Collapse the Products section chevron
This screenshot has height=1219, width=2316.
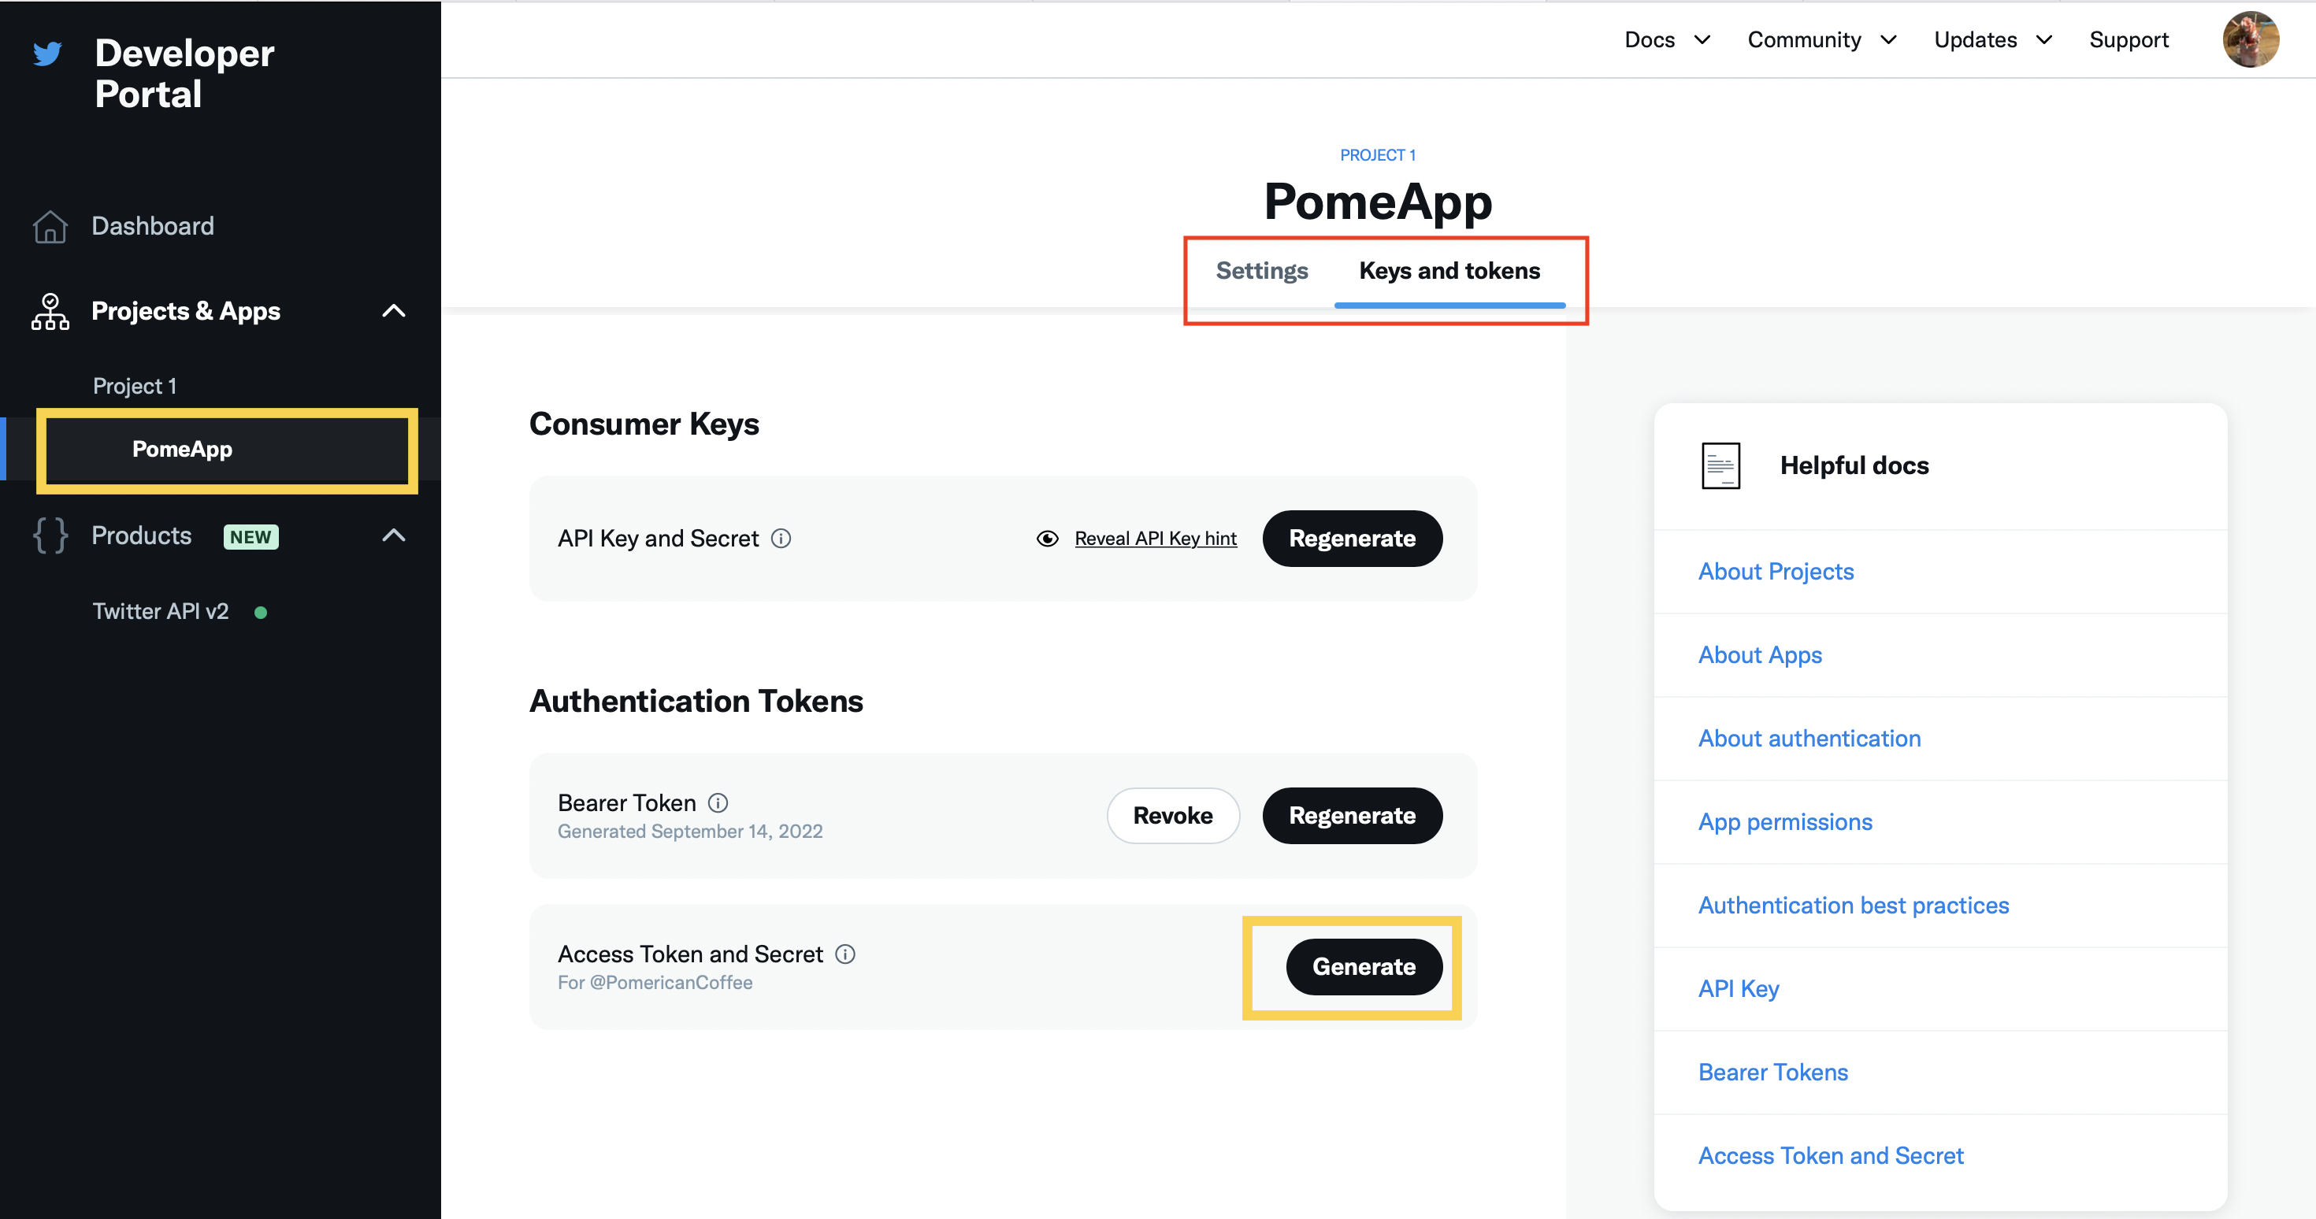[x=394, y=535]
